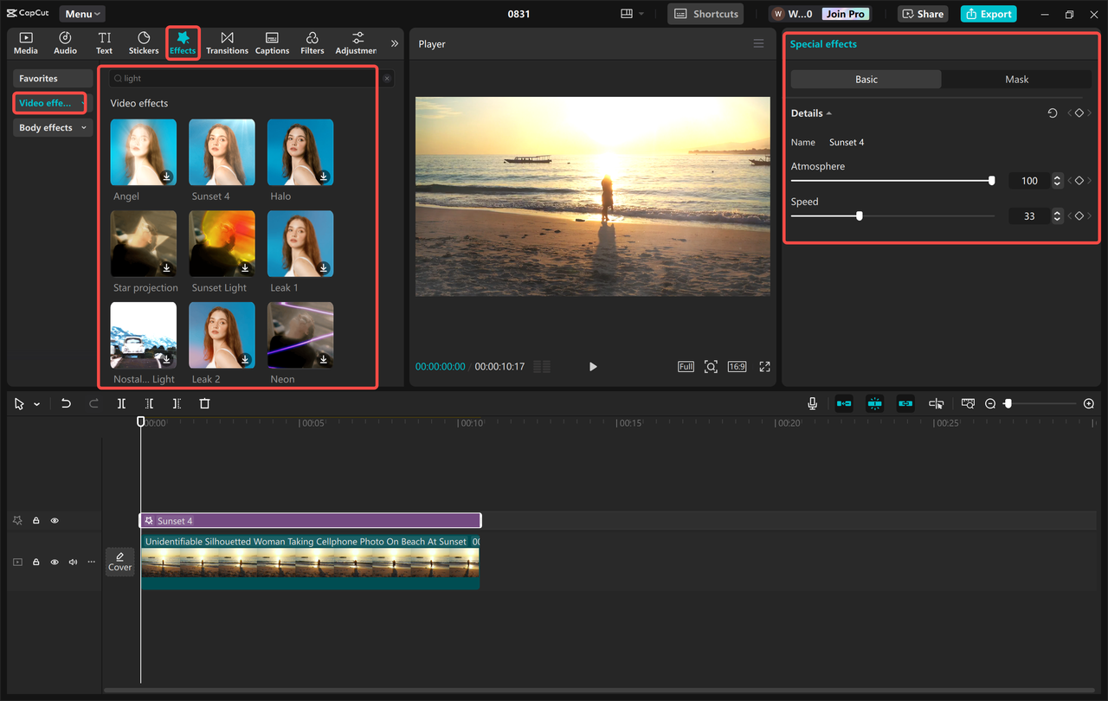Open the Menu dropdown
The image size is (1108, 701).
pos(81,13)
